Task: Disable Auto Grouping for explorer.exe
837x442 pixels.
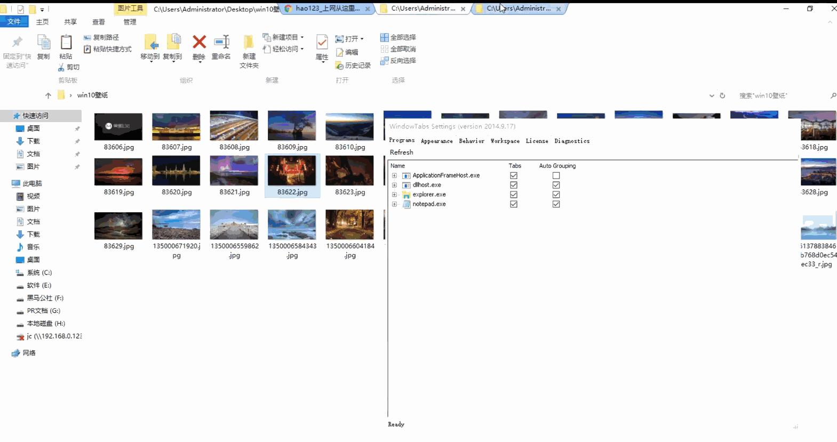Action: pos(556,195)
